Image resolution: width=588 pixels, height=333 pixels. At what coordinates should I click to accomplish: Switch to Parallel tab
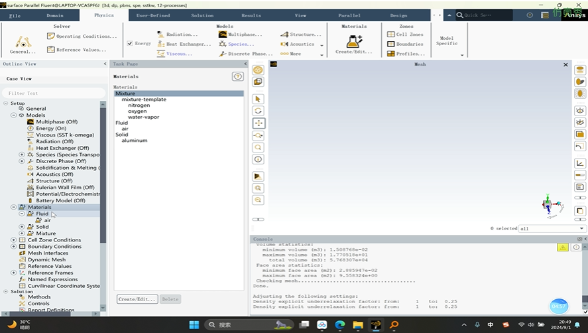click(349, 15)
